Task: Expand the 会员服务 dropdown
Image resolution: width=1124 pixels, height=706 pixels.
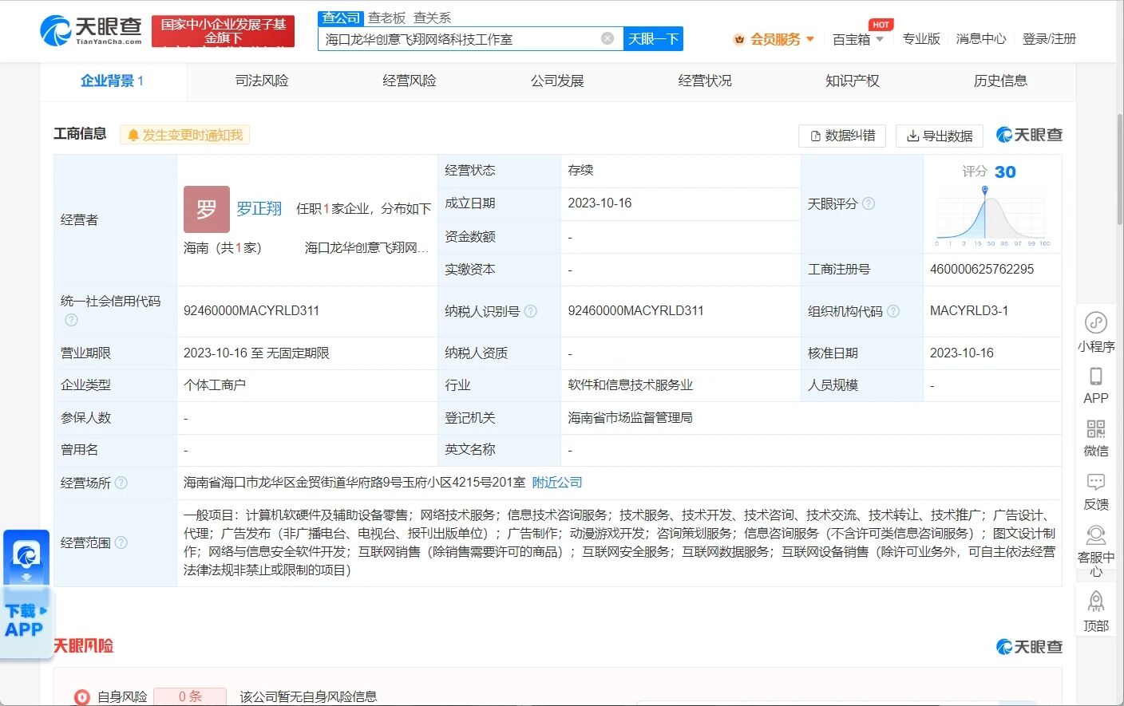Action: point(774,39)
